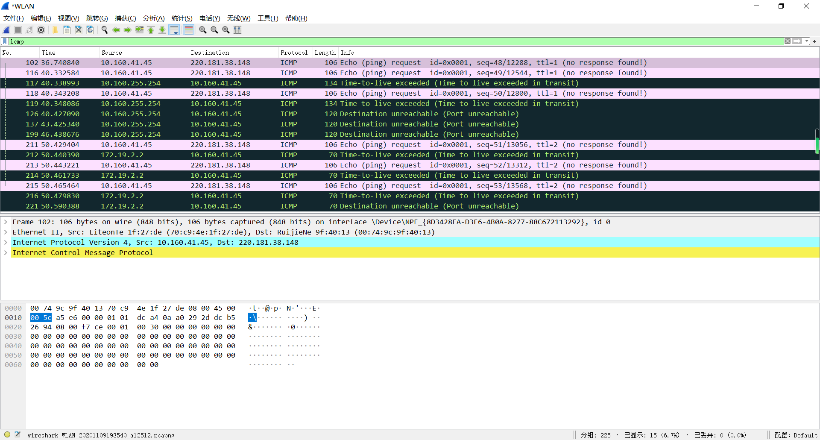
Task: Open the 统计(S) menu
Action: click(x=182, y=18)
